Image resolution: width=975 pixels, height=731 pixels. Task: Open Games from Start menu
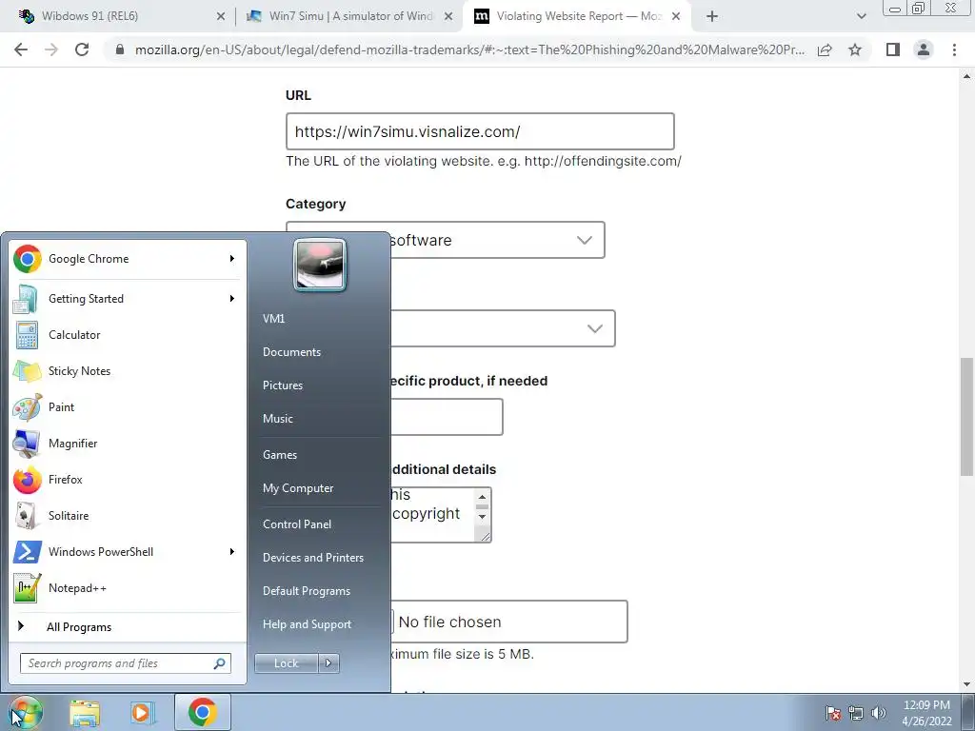pos(280,455)
